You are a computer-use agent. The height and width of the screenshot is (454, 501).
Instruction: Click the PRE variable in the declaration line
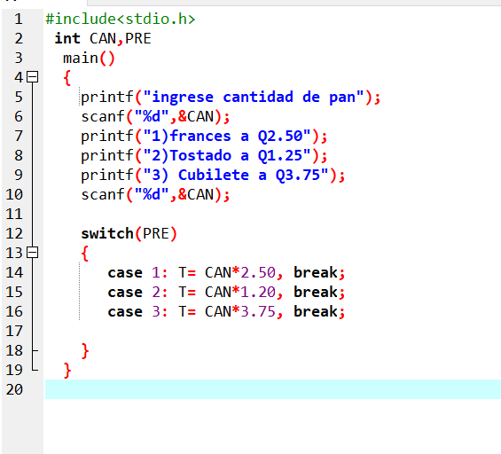click(138, 38)
